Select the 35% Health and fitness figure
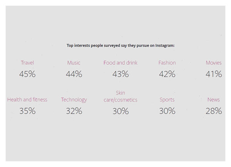The width and height of the screenshot is (231, 167). pyautogui.click(x=27, y=111)
